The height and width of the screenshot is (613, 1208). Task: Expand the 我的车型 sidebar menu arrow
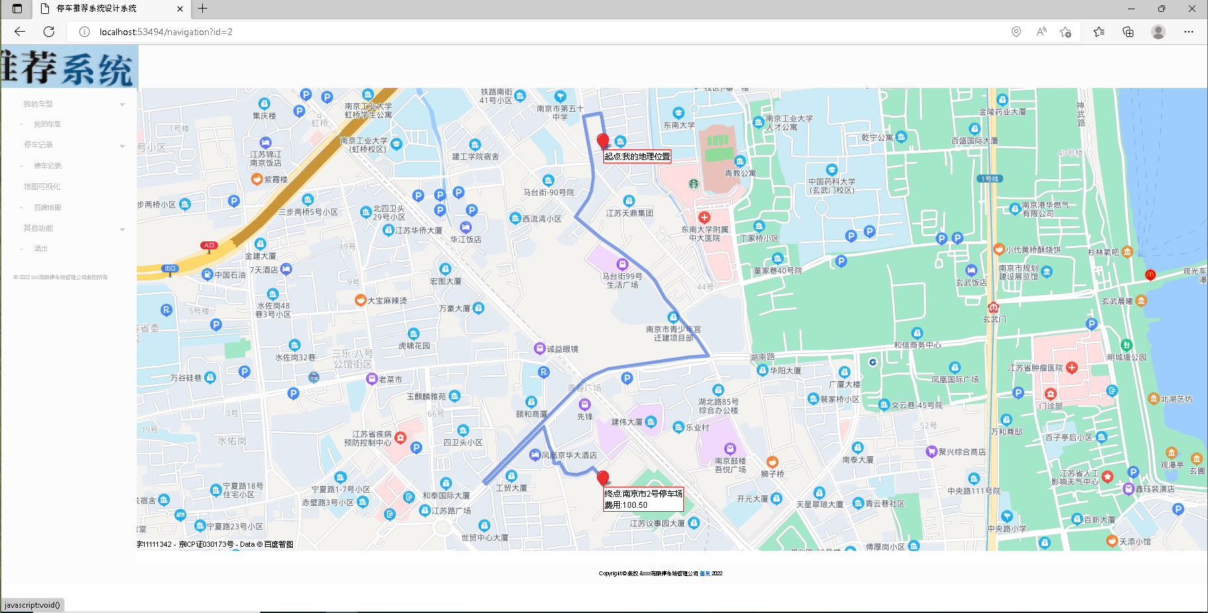pyautogui.click(x=122, y=104)
